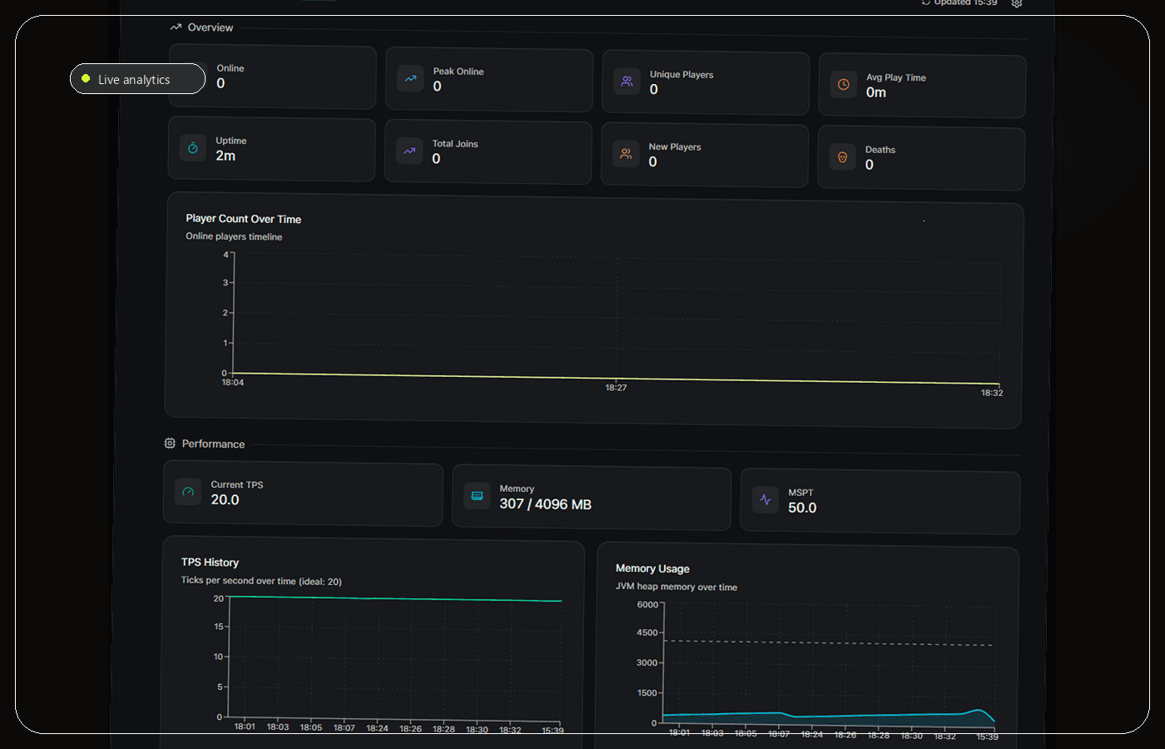Click the 0m average play time value

point(876,92)
